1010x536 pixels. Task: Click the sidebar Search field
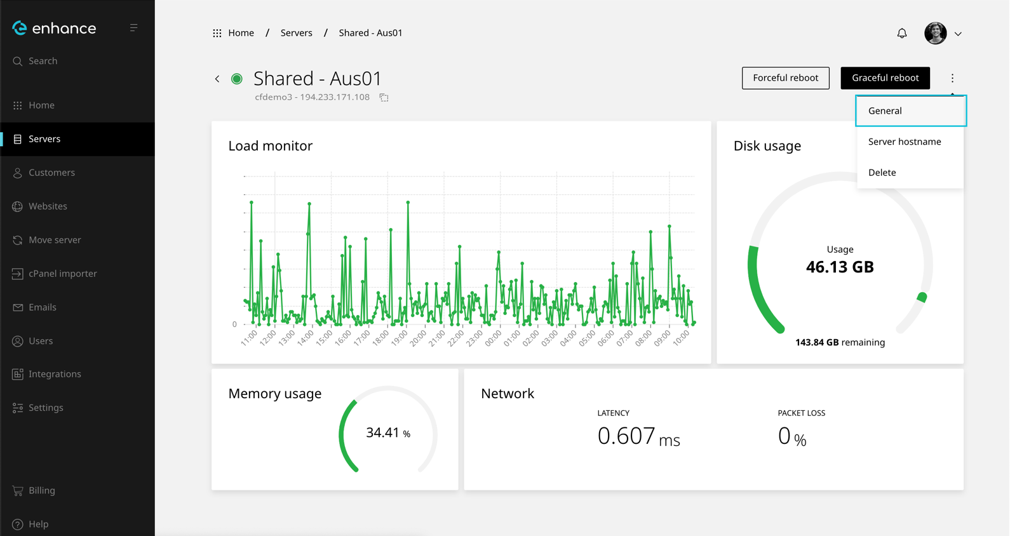tap(43, 61)
